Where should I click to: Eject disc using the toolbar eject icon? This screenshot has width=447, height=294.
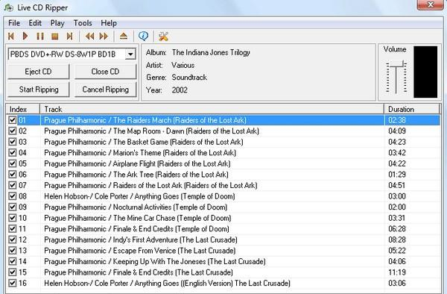pyautogui.click(x=124, y=37)
